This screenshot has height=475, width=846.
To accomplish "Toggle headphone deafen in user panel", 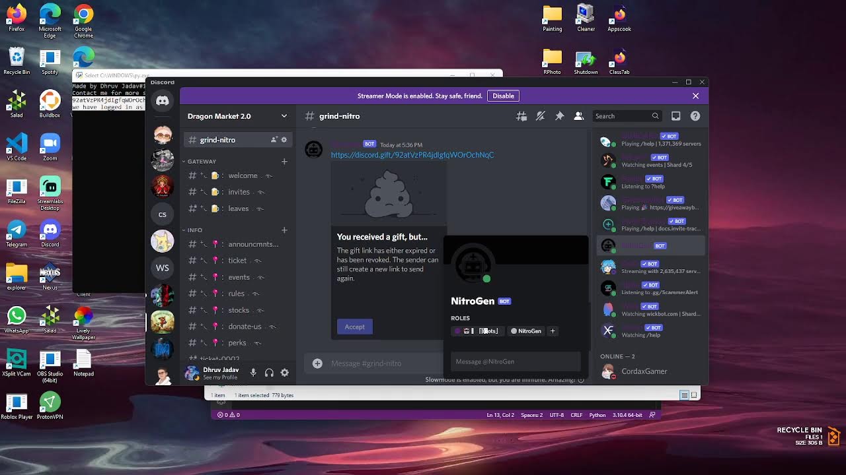I will pyautogui.click(x=269, y=373).
